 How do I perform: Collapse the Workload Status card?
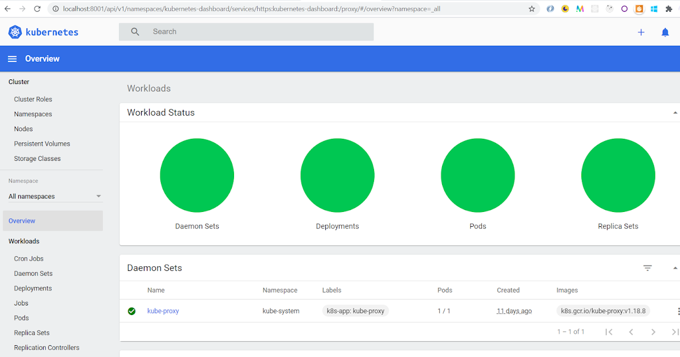(675, 112)
